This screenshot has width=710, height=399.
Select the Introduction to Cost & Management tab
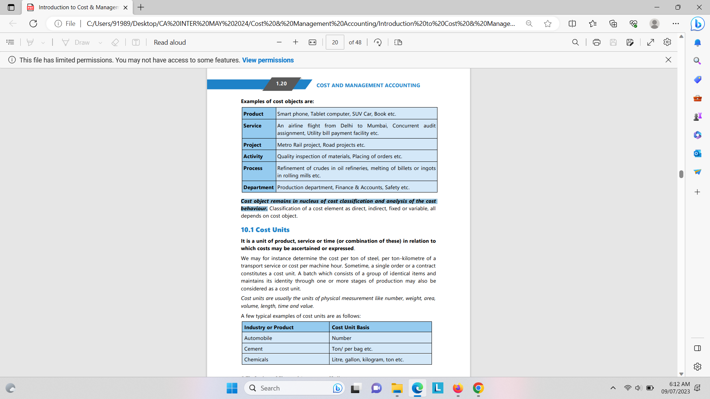[x=78, y=7]
